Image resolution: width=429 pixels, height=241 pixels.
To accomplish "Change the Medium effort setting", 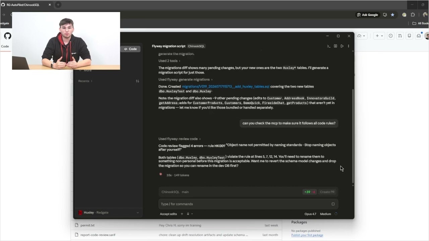I will click(325, 214).
